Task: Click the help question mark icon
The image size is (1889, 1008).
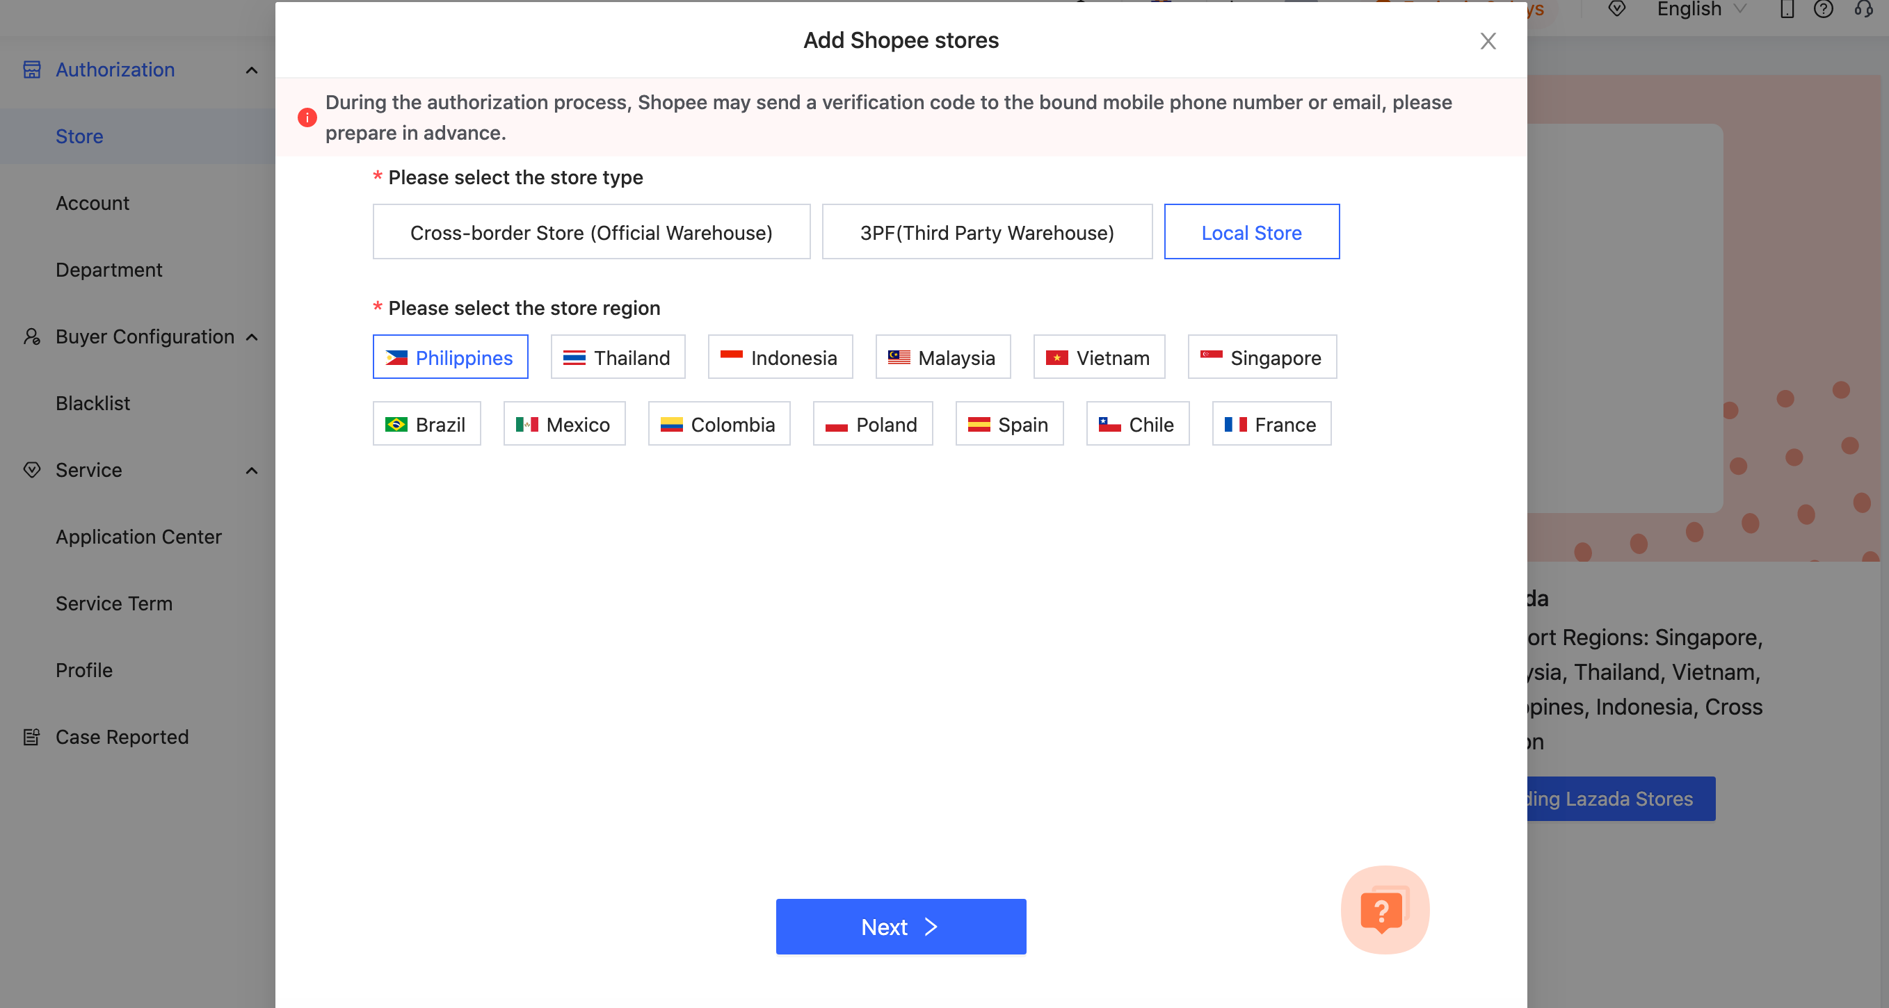Action: click(x=1825, y=10)
